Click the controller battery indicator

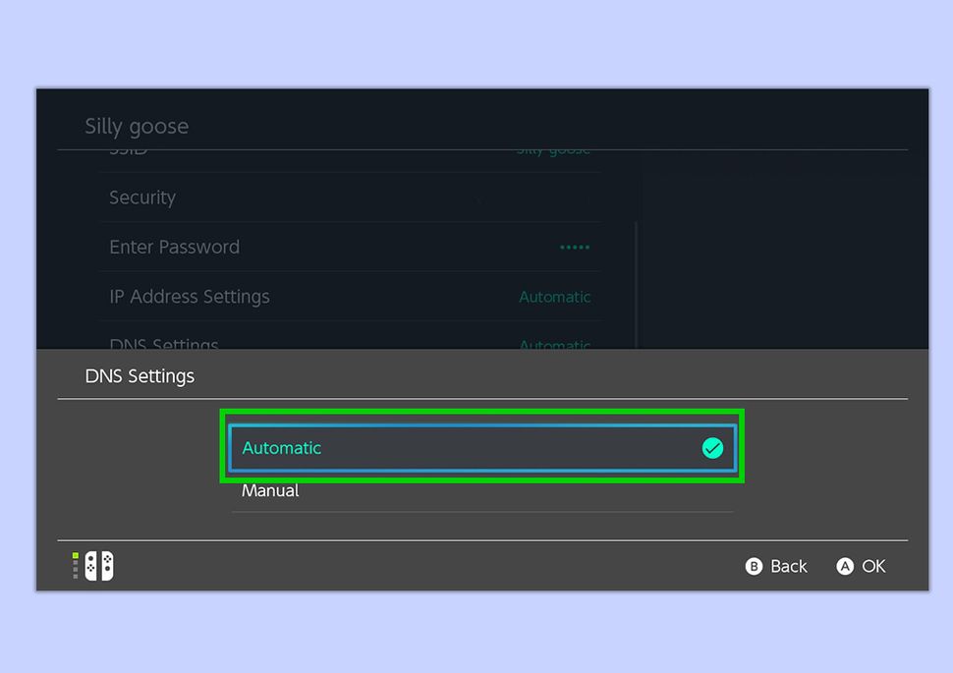click(74, 565)
